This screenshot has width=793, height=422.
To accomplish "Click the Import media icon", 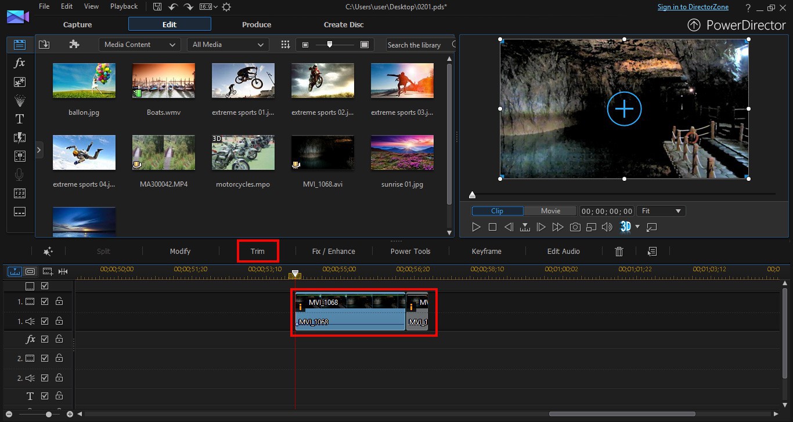I will (x=44, y=45).
